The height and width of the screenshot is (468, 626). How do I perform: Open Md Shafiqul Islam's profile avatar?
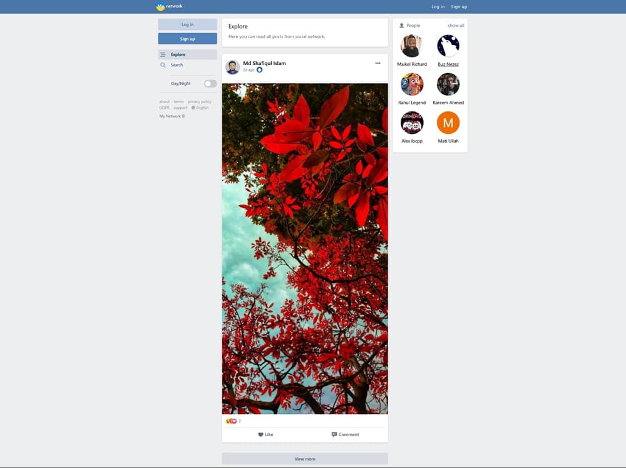232,67
